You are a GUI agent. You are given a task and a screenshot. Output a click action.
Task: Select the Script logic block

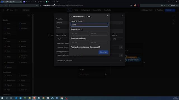23,80
